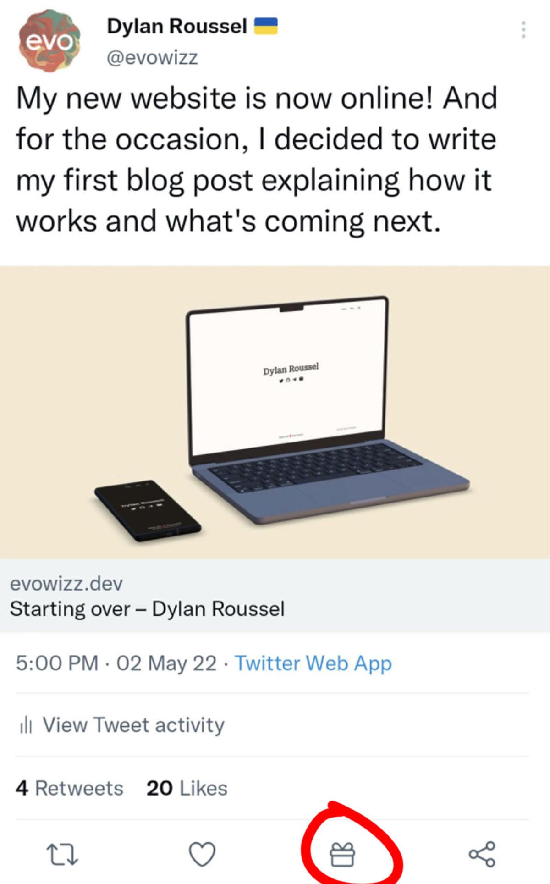
Task: Like the tweet with the heart icon
Action: pyautogui.click(x=202, y=854)
